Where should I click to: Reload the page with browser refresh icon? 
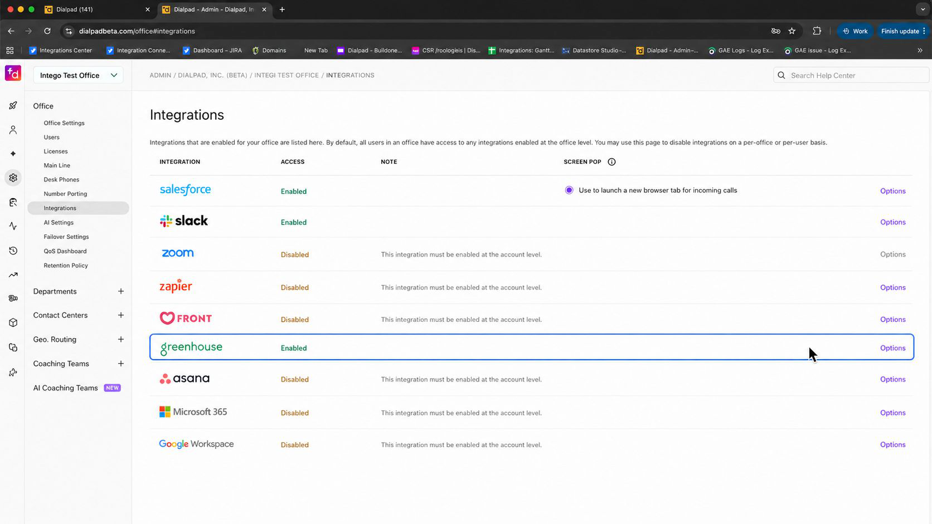click(47, 31)
